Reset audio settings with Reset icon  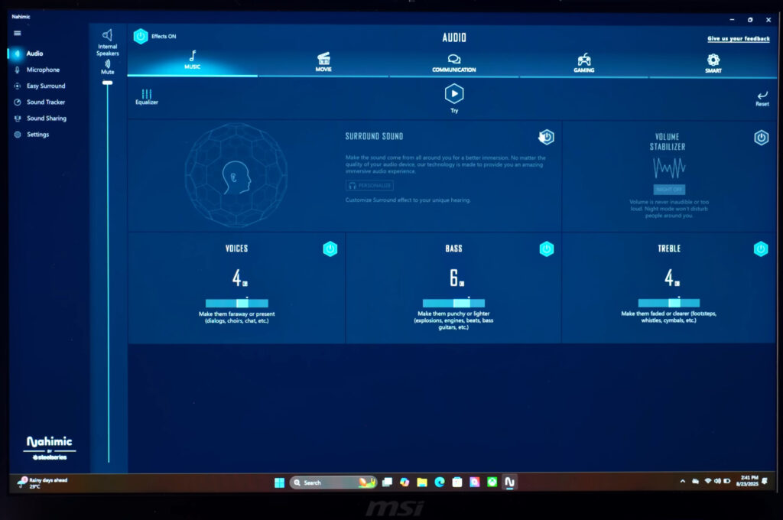pyautogui.click(x=762, y=97)
